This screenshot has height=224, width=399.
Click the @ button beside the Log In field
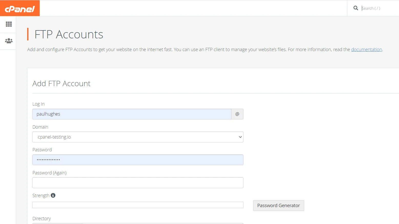click(x=237, y=114)
